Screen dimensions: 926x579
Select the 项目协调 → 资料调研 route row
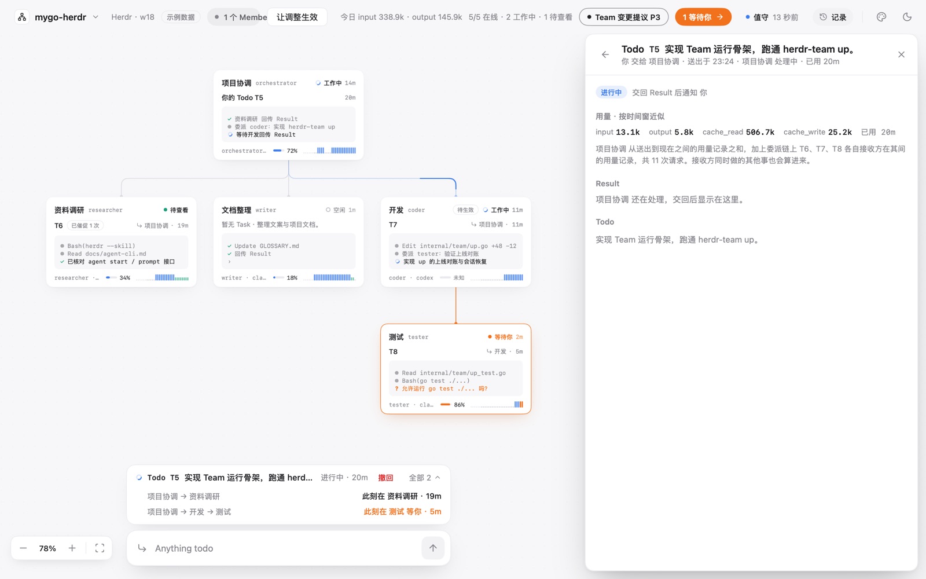[294, 496]
